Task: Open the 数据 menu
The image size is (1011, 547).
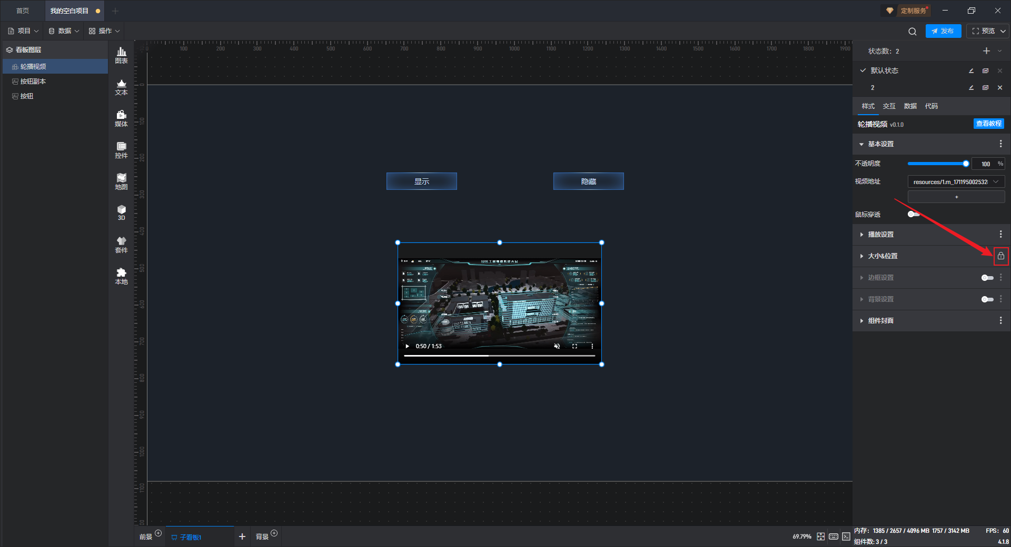Action: tap(64, 31)
